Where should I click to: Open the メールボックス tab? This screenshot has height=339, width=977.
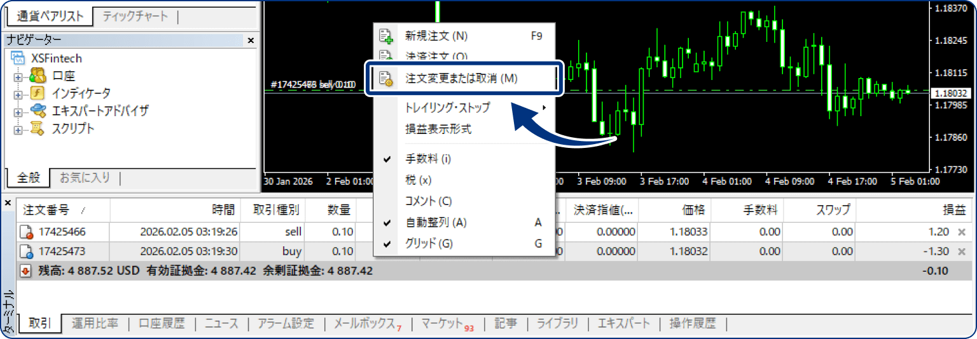(x=366, y=324)
